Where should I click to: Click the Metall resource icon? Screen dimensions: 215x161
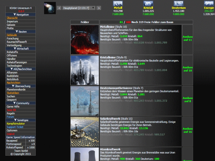tap(118, 3)
